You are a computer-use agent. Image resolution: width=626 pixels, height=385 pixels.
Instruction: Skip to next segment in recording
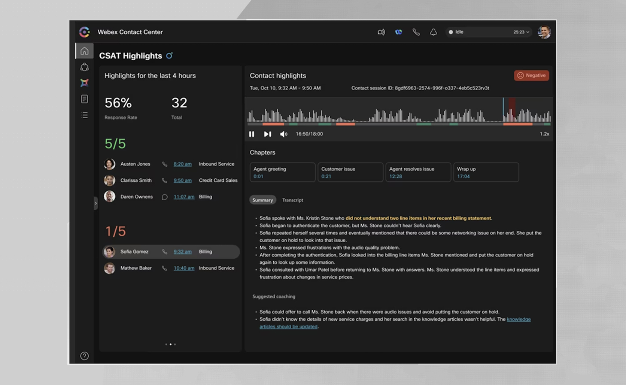[267, 134]
